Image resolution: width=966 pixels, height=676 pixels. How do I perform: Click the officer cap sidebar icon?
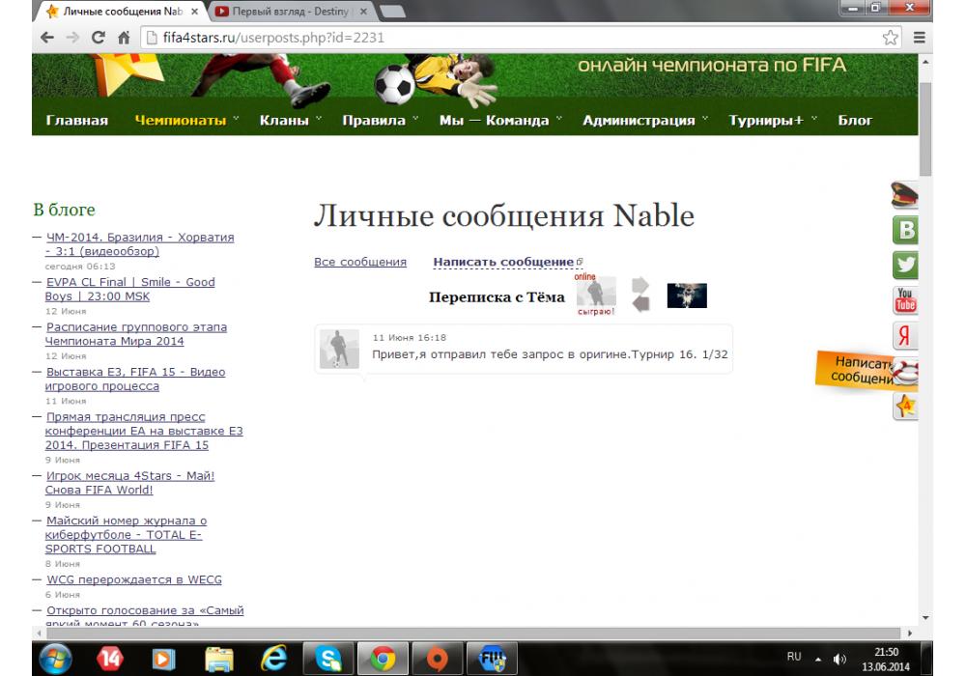tap(905, 196)
